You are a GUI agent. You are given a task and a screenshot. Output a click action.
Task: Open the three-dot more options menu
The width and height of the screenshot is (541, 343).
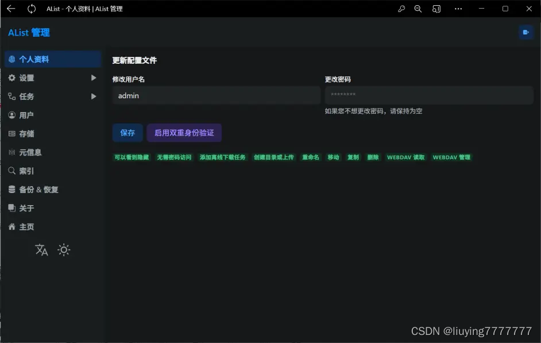[458, 9]
